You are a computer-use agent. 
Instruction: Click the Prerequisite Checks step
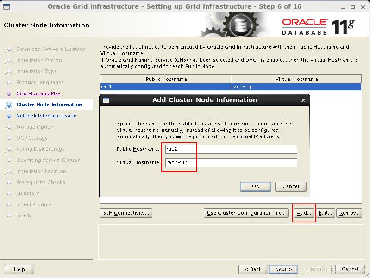(x=41, y=182)
